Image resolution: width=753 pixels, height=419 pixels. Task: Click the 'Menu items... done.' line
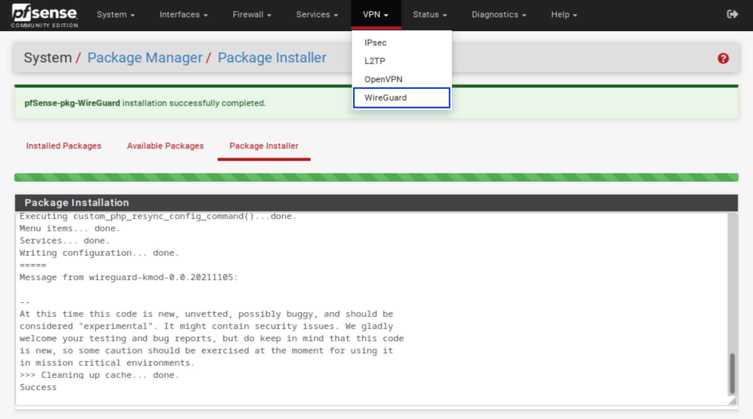click(70, 229)
